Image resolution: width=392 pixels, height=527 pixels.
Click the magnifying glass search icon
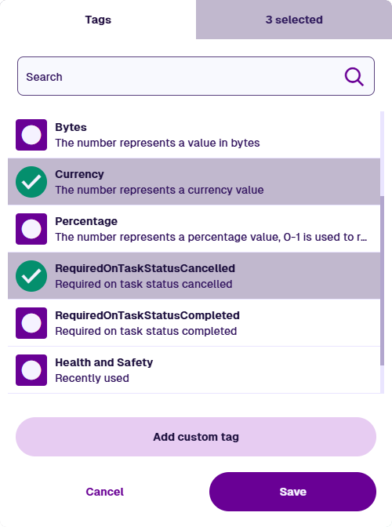click(354, 77)
